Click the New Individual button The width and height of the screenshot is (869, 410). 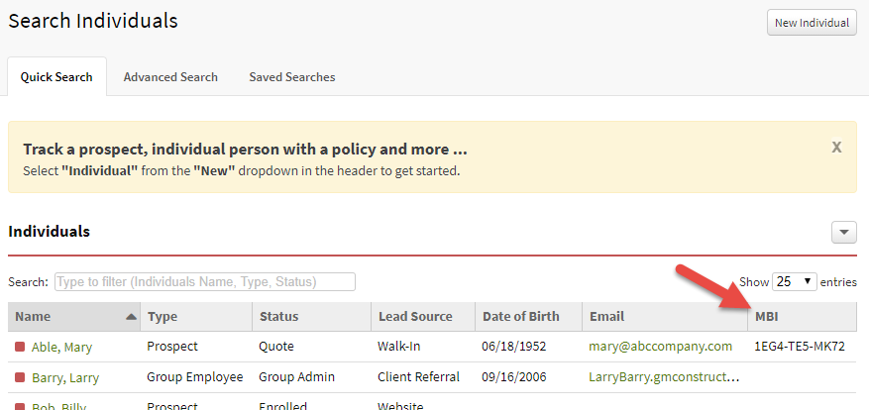click(812, 23)
